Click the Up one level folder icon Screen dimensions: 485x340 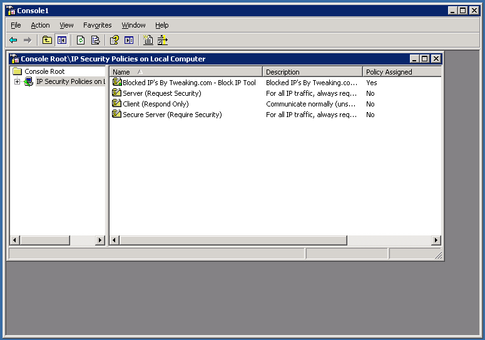pyautogui.click(x=47, y=40)
